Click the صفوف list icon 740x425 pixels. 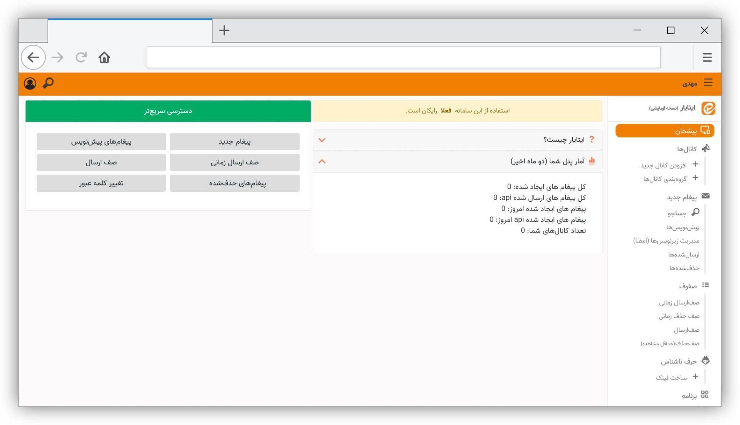click(x=705, y=285)
